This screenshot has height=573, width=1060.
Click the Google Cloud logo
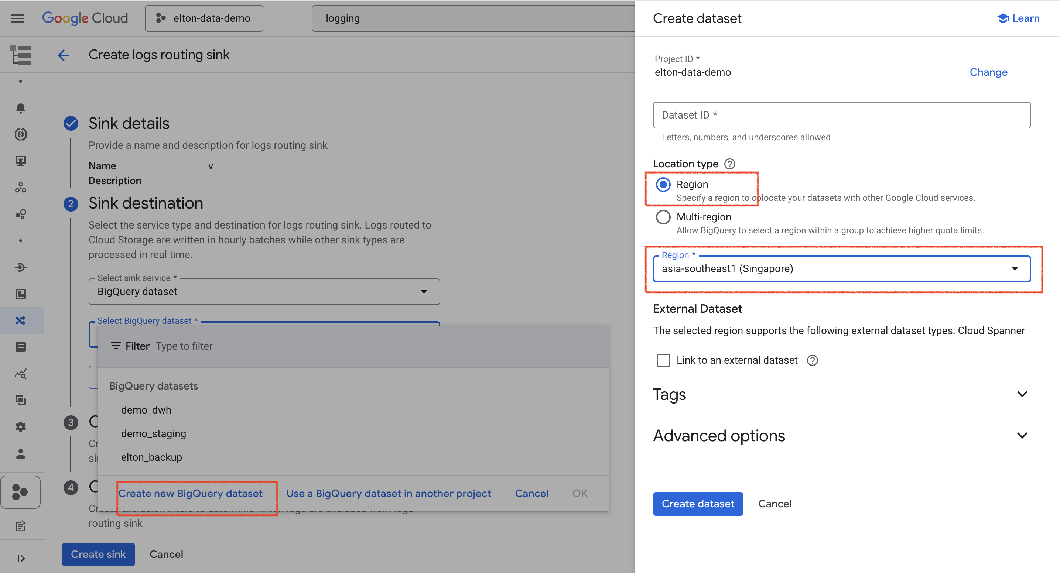pyautogui.click(x=85, y=18)
